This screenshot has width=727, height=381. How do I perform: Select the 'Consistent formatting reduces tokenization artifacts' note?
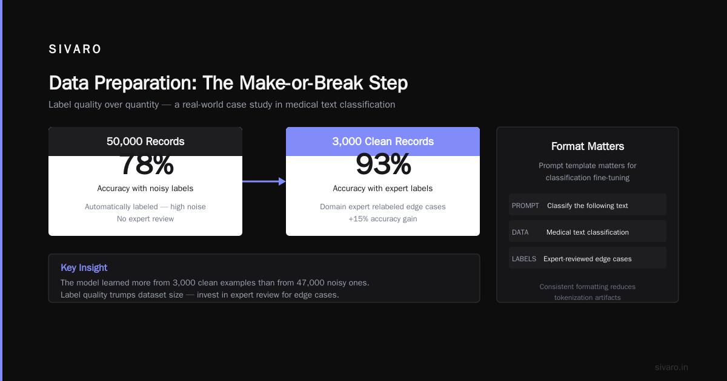(x=588, y=292)
